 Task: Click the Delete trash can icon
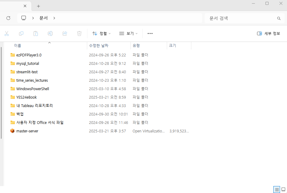click(79, 33)
